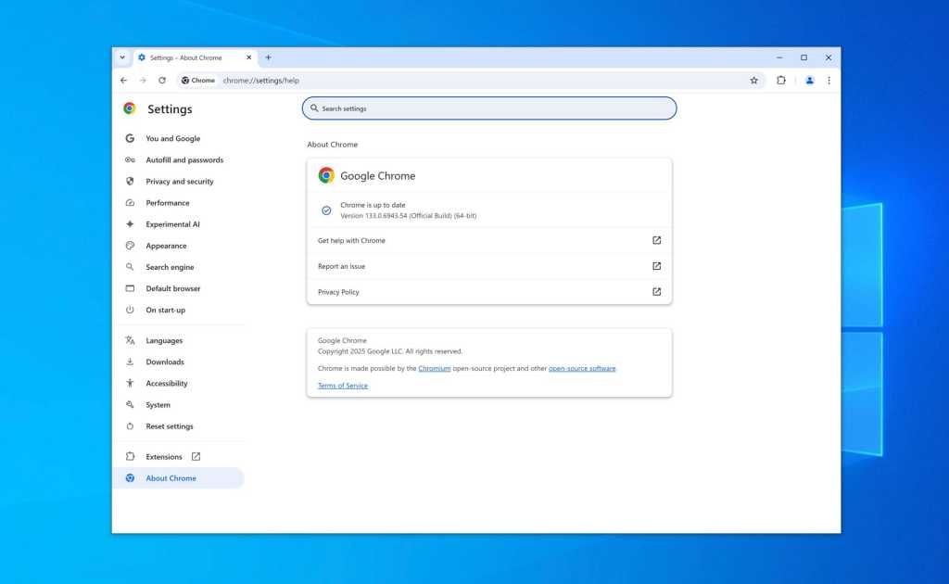Select Experimental AI in sidebar
The height and width of the screenshot is (584, 949).
click(x=172, y=224)
